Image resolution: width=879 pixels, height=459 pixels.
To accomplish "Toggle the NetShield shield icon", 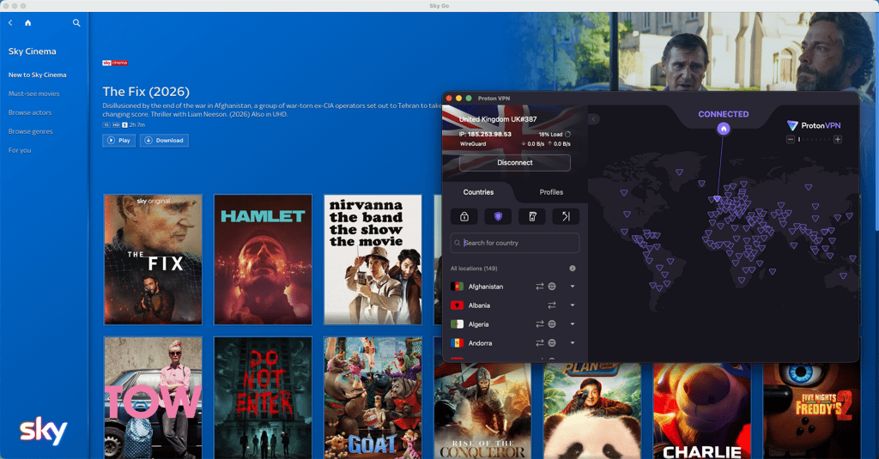I will click(498, 216).
